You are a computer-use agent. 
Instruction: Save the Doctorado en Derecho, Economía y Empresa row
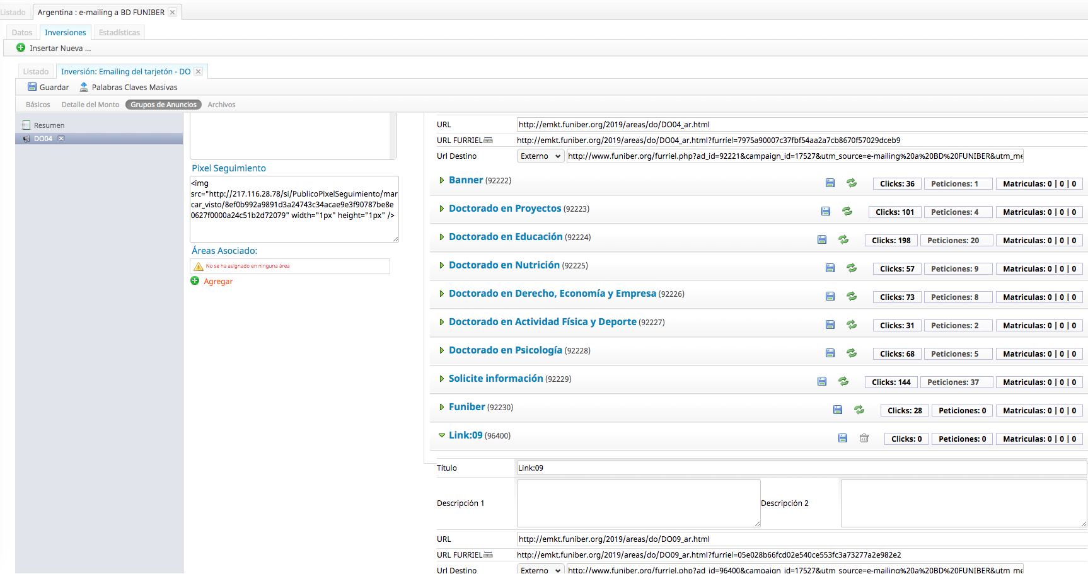tap(830, 296)
